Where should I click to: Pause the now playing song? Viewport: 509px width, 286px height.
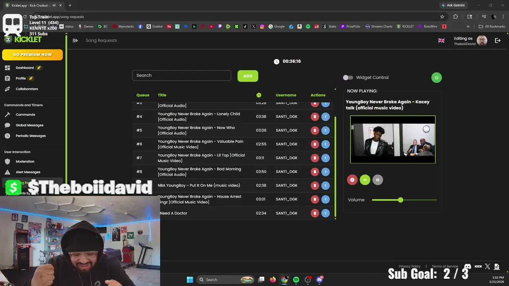(x=377, y=180)
